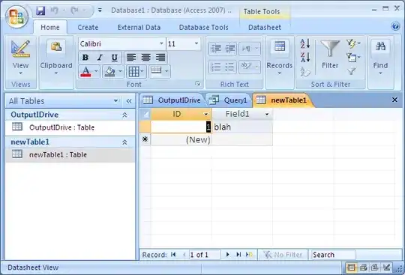Open the font color palette arrow
405x275 pixels.
coord(96,71)
